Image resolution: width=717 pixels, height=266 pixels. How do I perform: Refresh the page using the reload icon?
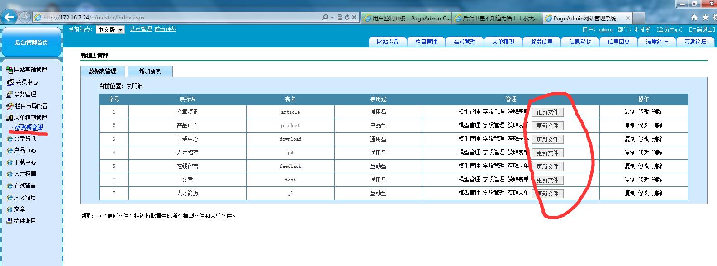[x=347, y=17]
